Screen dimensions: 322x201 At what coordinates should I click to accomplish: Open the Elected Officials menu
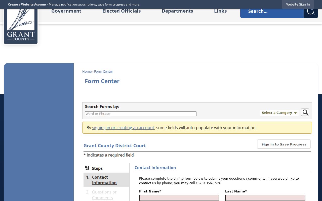(122, 11)
